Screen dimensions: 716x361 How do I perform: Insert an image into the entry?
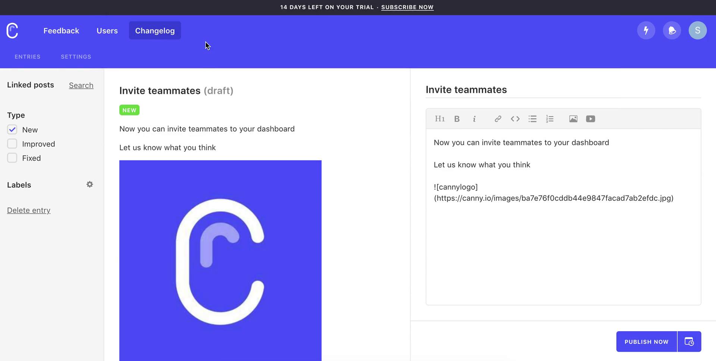point(573,119)
